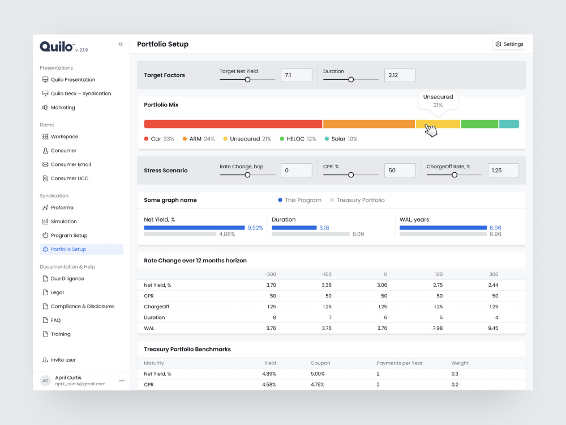The image size is (566, 425).
Task: Toggle the This Program legend item
Action: (x=299, y=200)
